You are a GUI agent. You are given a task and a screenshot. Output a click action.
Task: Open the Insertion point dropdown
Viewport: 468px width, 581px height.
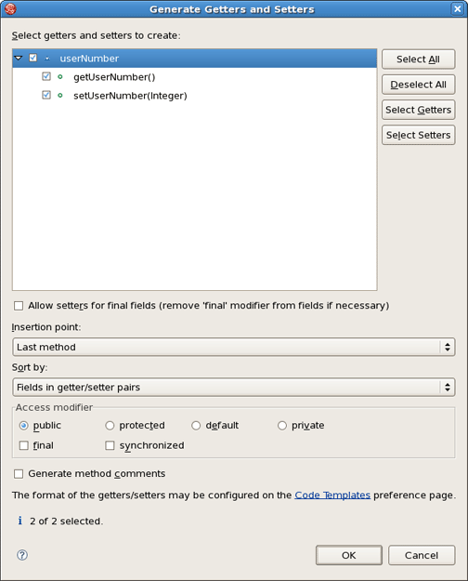[234, 347]
